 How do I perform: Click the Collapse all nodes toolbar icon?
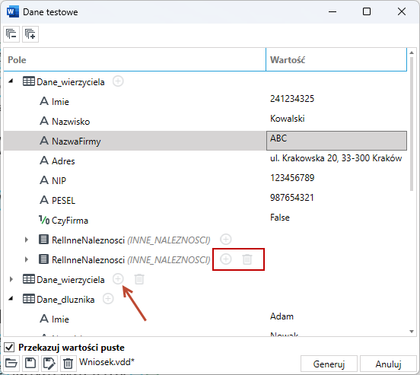point(11,34)
